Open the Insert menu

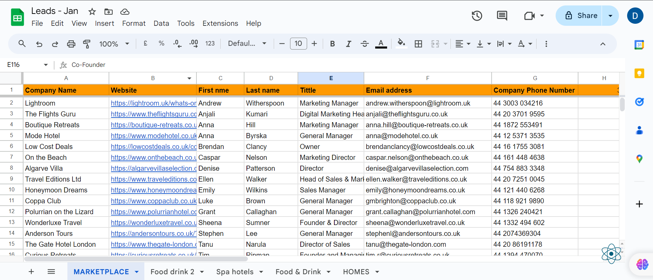(105, 23)
